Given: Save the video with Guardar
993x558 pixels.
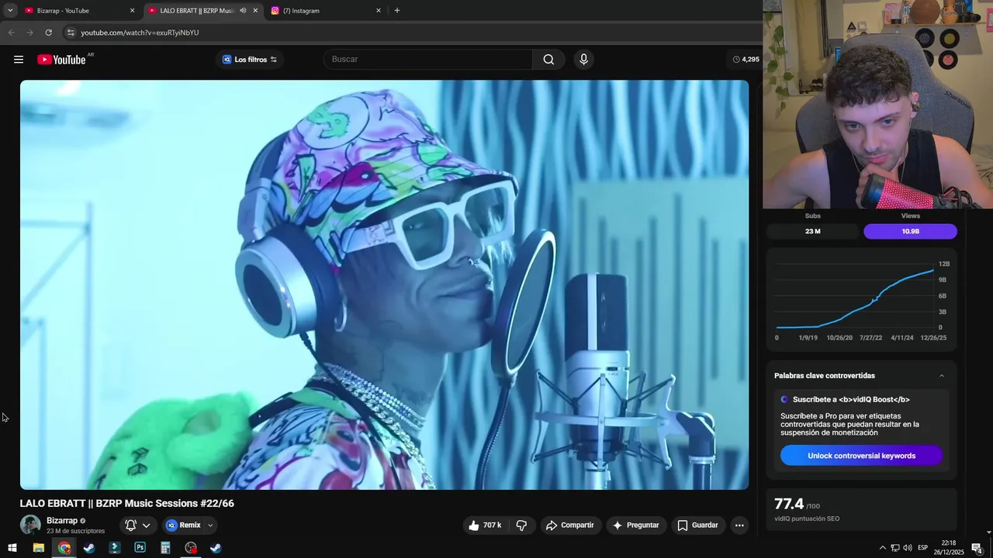Looking at the screenshot, I should (x=698, y=525).
